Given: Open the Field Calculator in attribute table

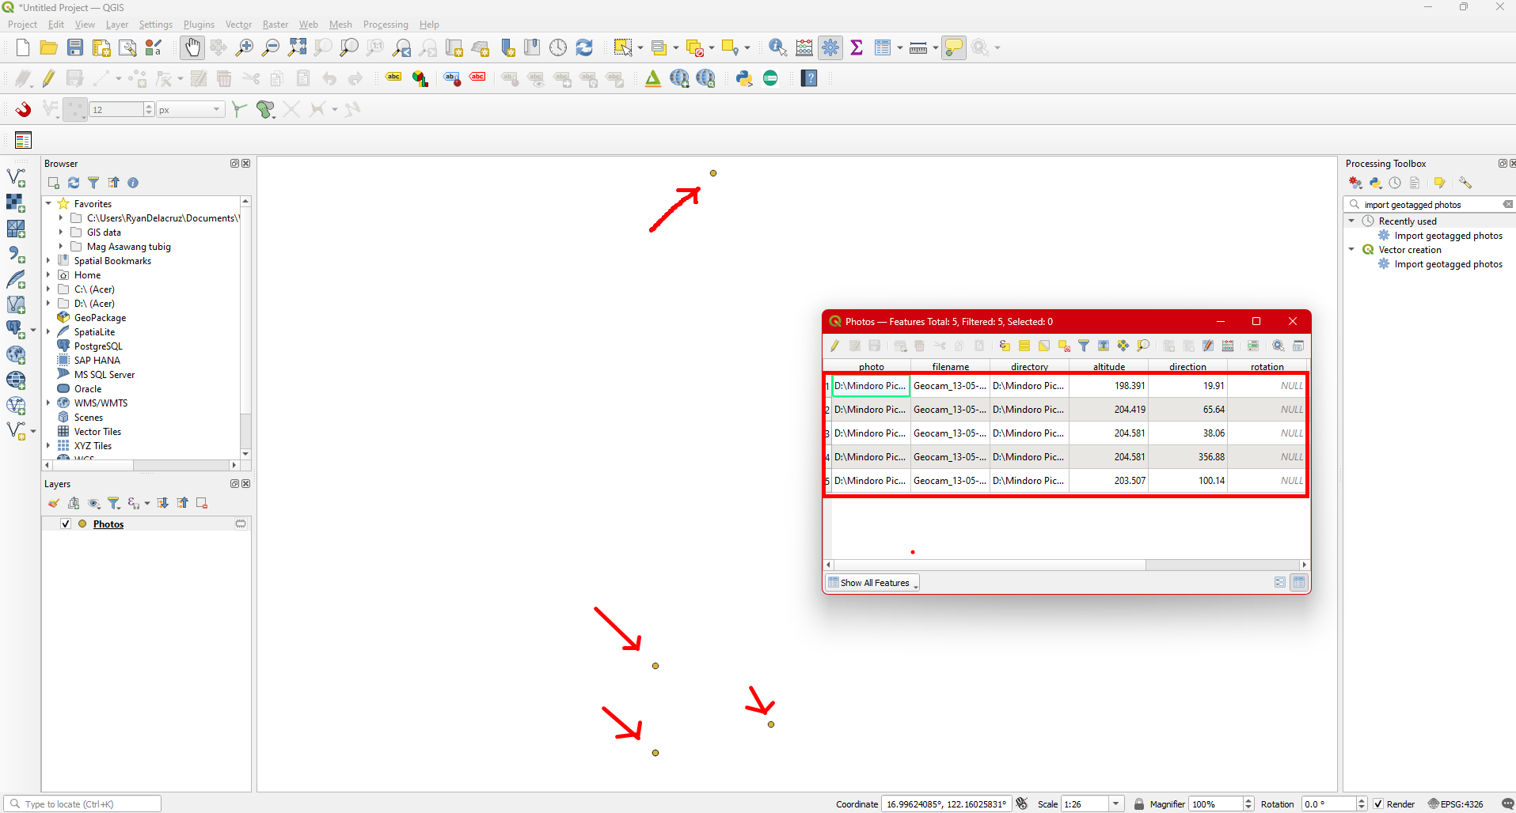Looking at the screenshot, I should [x=1228, y=346].
